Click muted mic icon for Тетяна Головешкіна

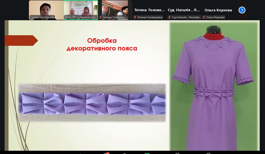tap(135, 17)
